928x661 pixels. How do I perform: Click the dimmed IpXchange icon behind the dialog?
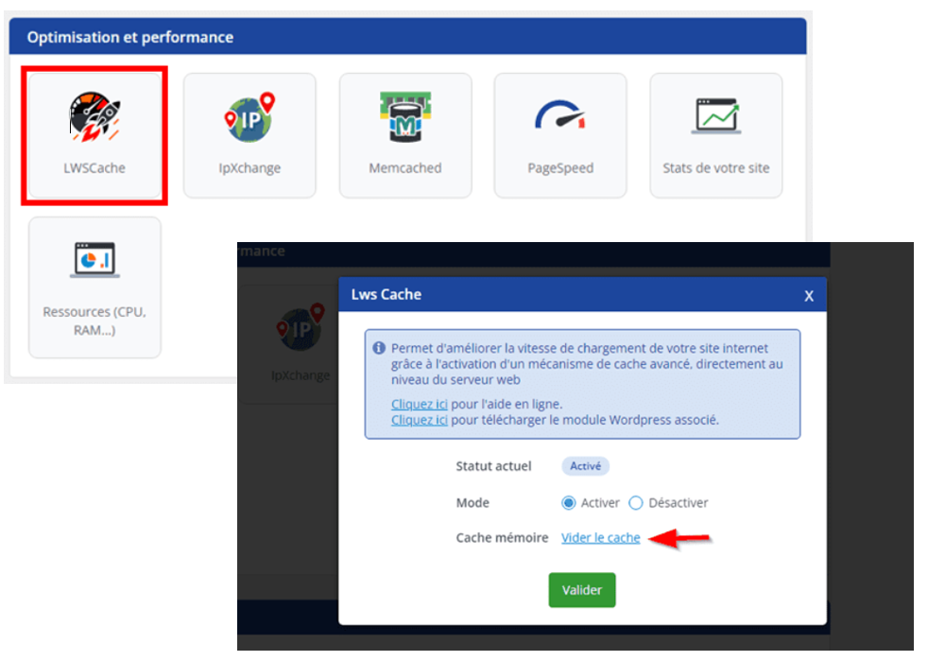click(x=301, y=327)
